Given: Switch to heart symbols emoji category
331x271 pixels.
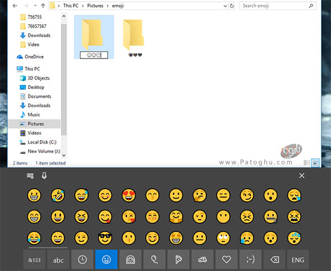Looking at the screenshot, I should point(227,259).
